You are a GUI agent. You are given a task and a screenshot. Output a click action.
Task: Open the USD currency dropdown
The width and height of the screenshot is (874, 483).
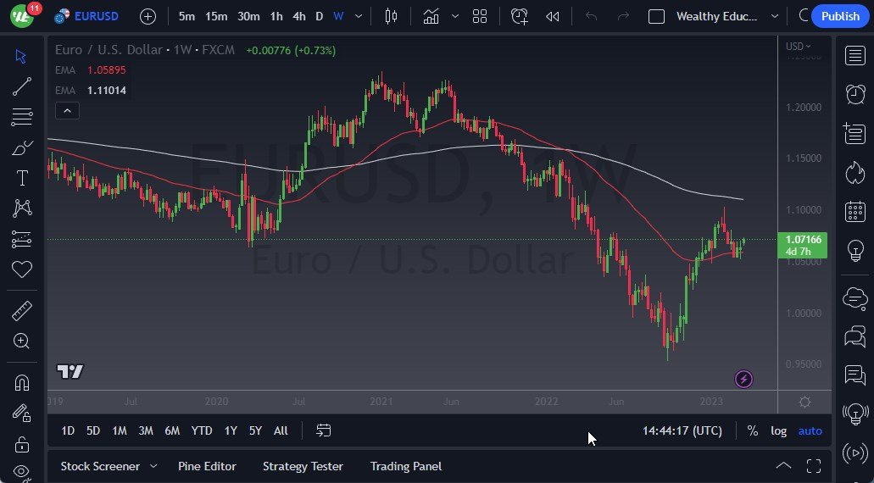(798, 47)
